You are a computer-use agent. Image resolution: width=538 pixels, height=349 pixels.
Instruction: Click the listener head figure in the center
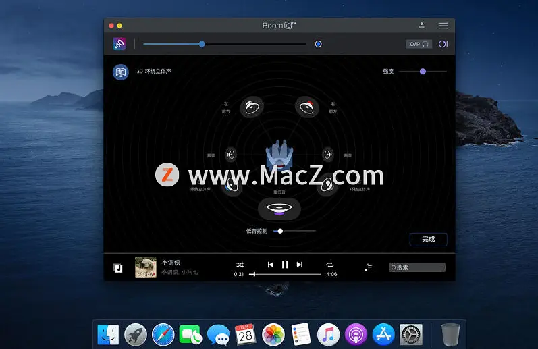point(279,155)
